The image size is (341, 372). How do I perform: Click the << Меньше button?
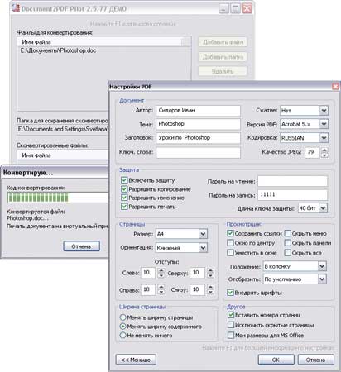click(136, 360)
